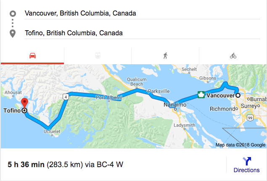Click the Nanaimo city label on map
Screen dimensions: 267x181
pos(175,105)
